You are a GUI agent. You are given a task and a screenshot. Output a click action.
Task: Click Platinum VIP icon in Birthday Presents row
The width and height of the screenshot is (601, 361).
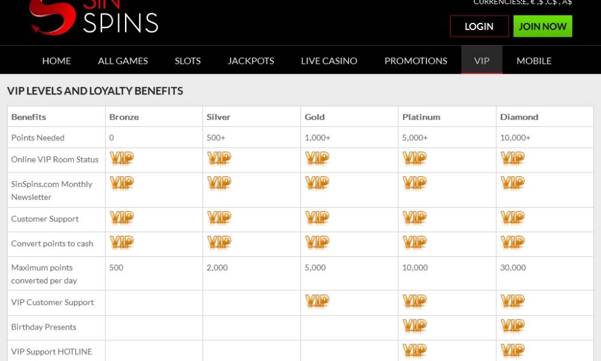point(415,326)
